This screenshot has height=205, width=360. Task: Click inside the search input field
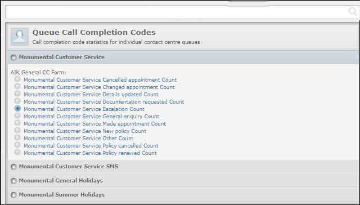tap(177, 11)
